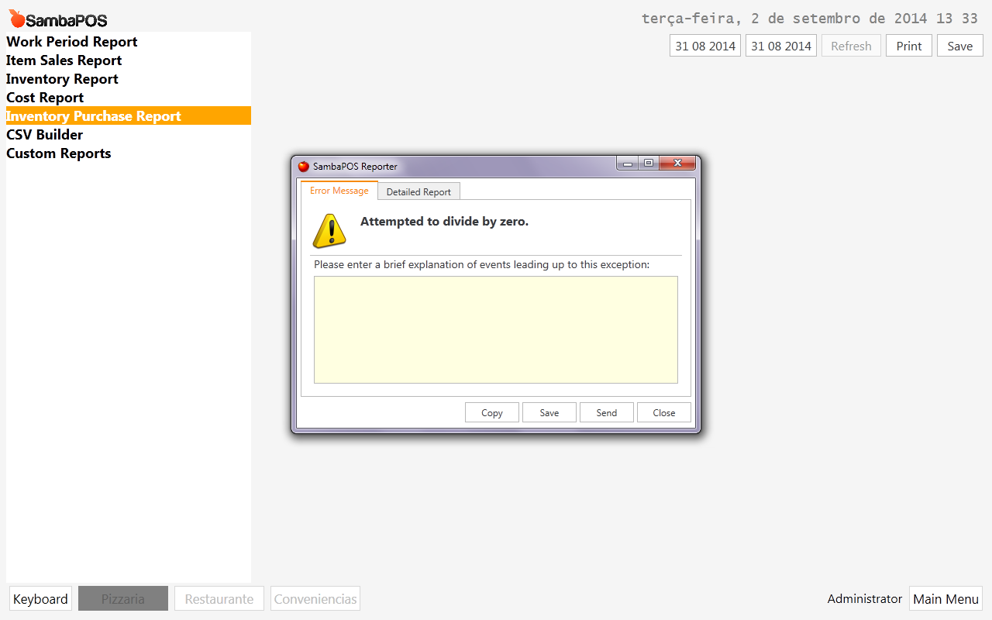
Task: Close the error dialog via X button
Action: coord(677,164)
